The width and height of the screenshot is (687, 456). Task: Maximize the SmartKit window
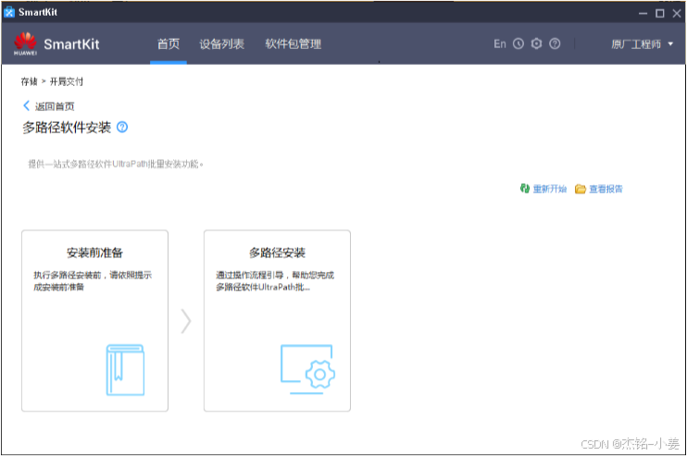[660, 14]
